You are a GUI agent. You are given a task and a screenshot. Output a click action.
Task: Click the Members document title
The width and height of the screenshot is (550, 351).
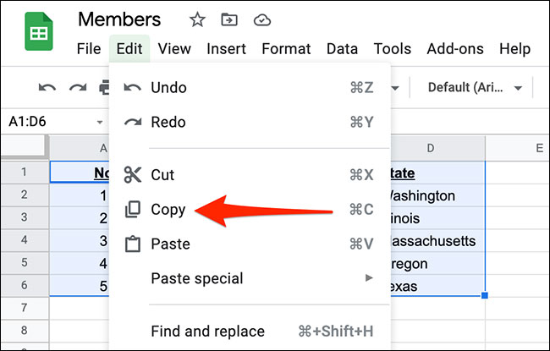(118, 19)
